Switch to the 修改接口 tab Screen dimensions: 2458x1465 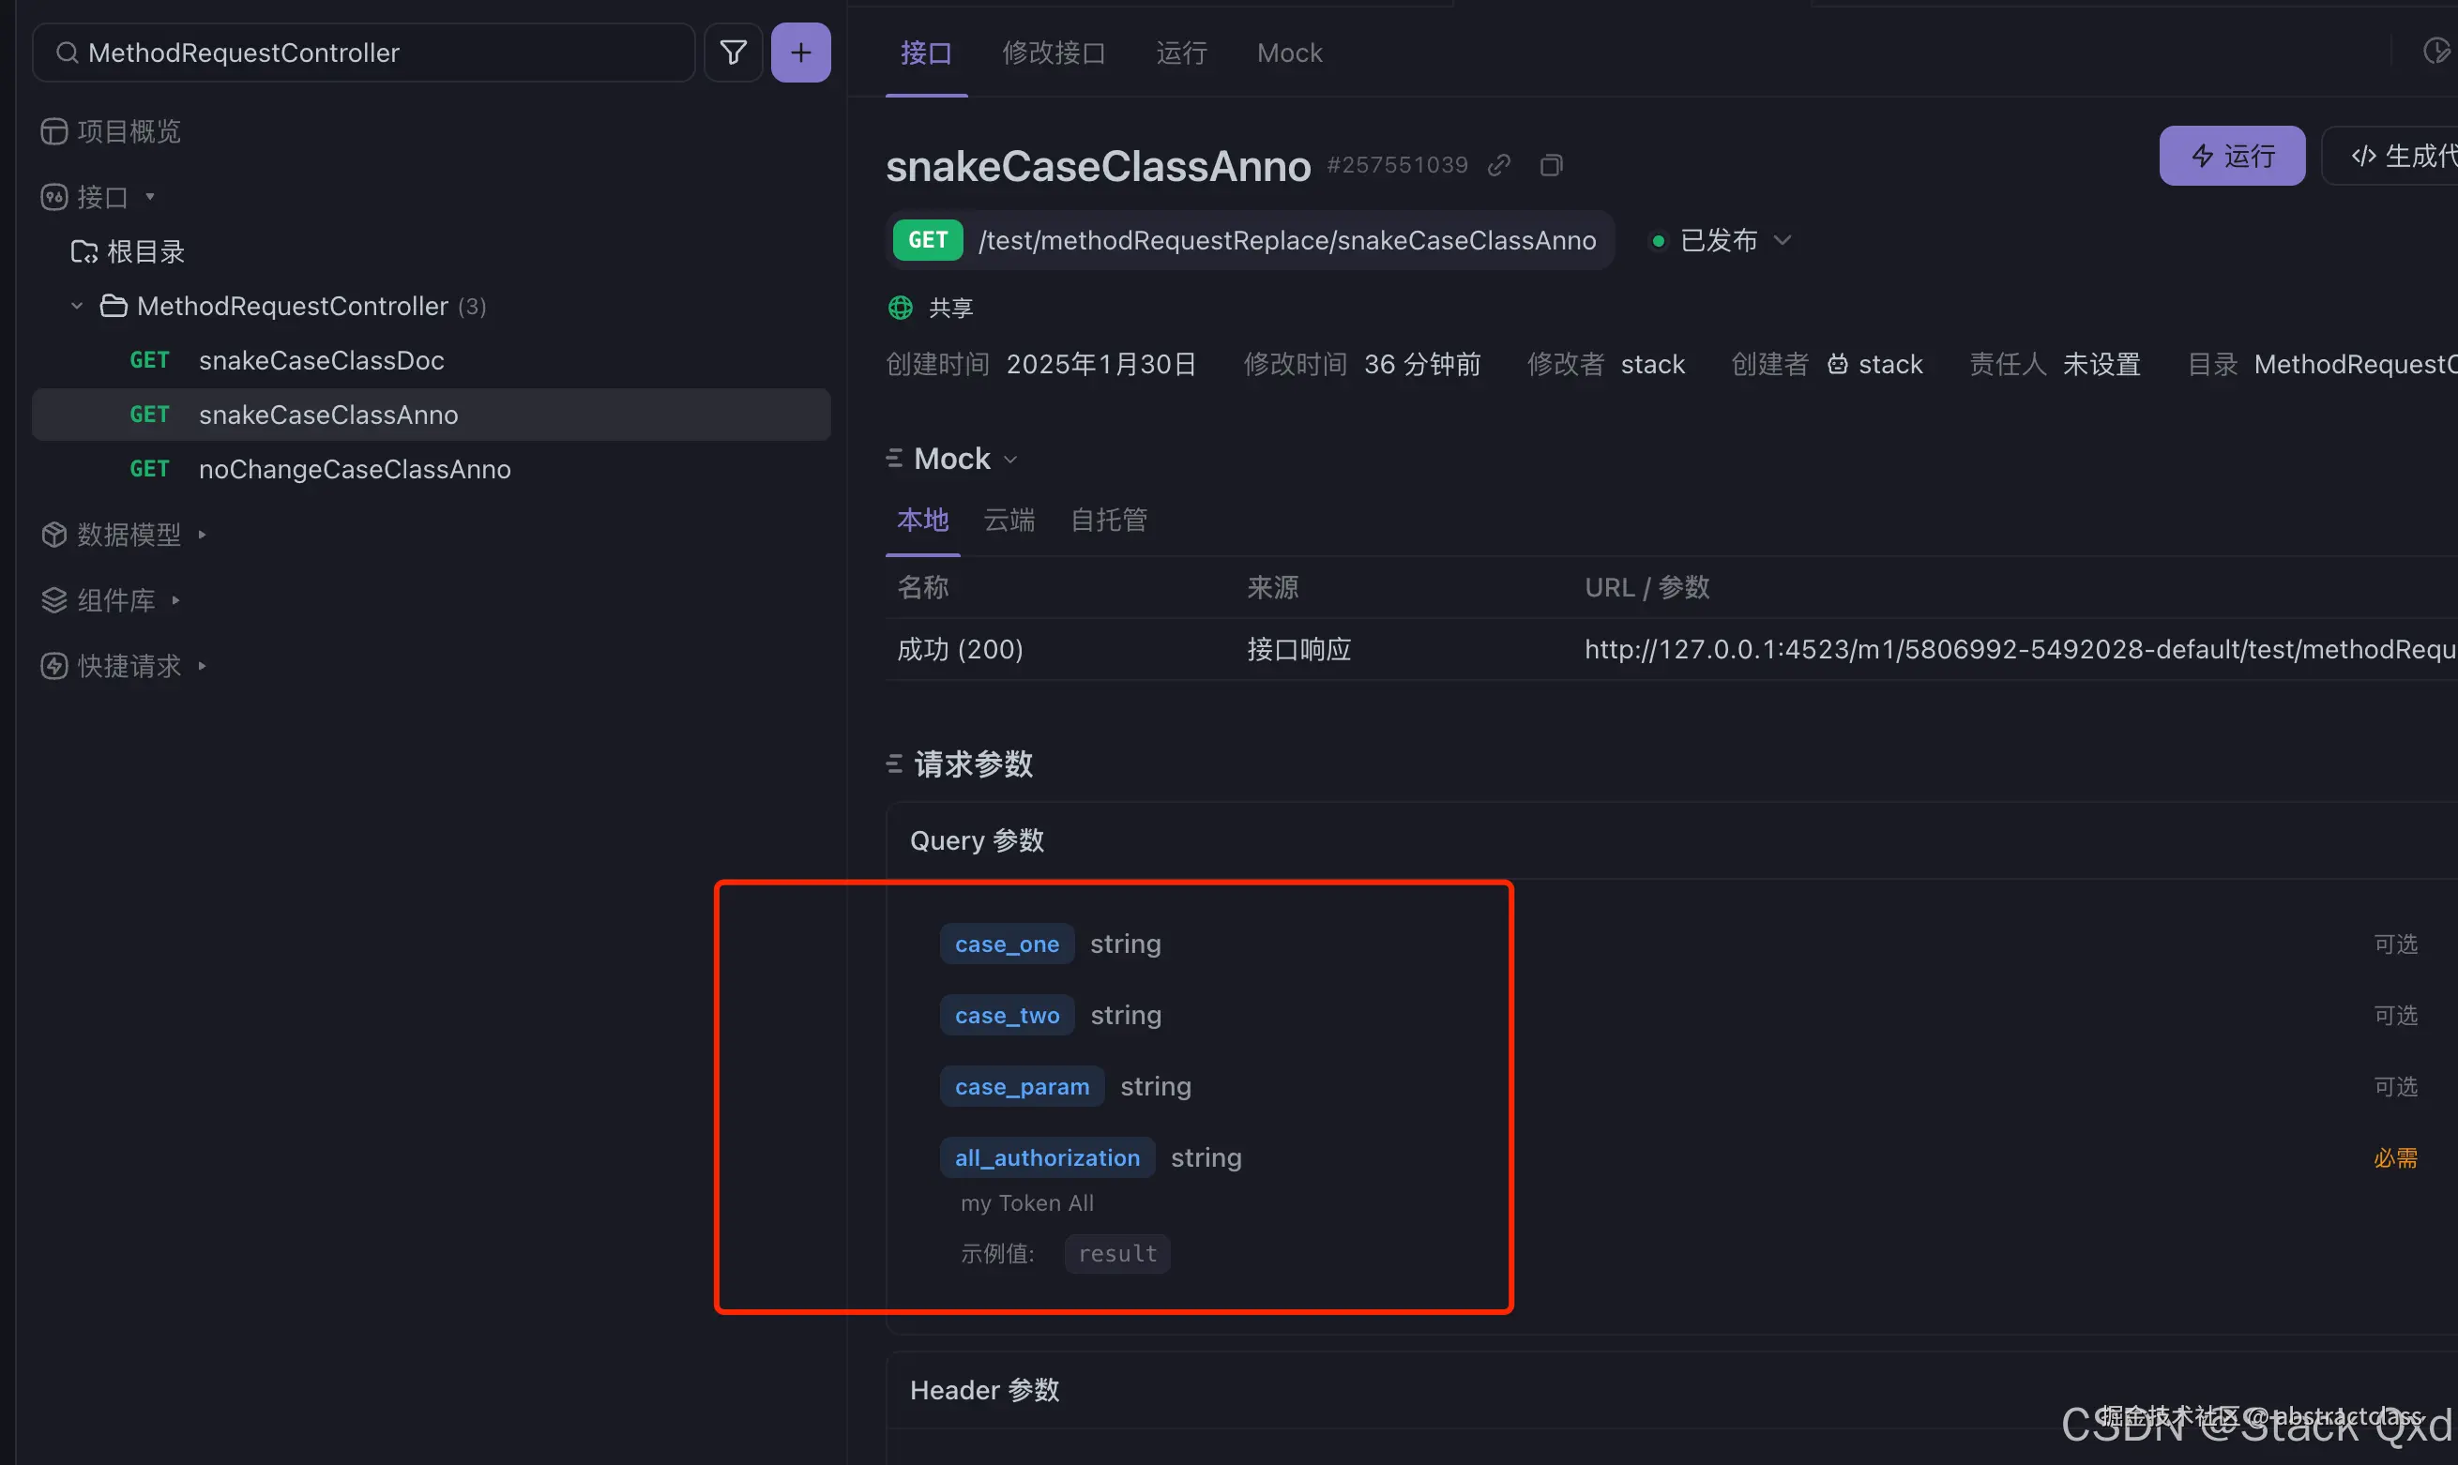tap(1054, 52)
